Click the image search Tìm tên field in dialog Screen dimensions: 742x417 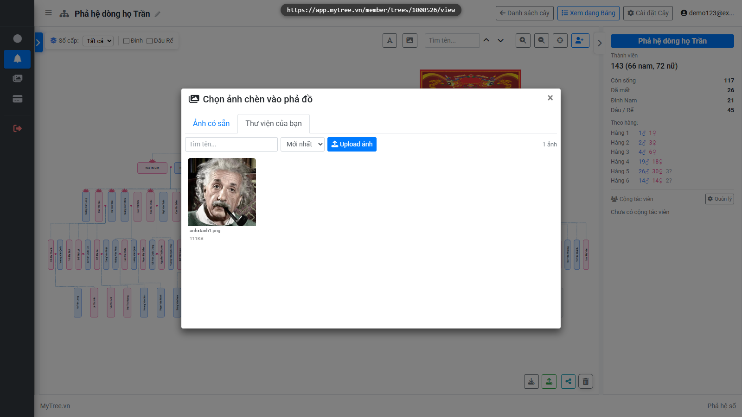(231, 144)
